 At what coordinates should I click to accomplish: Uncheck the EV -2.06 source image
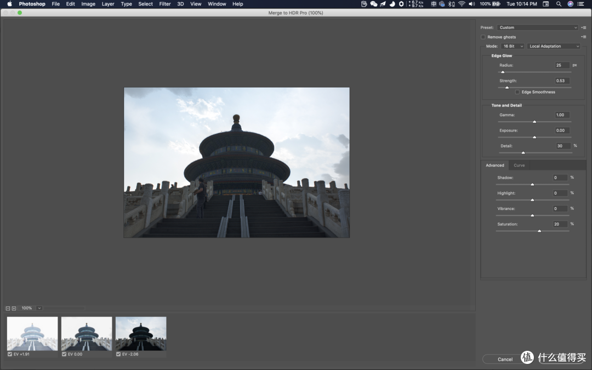(x=118, y=354)
